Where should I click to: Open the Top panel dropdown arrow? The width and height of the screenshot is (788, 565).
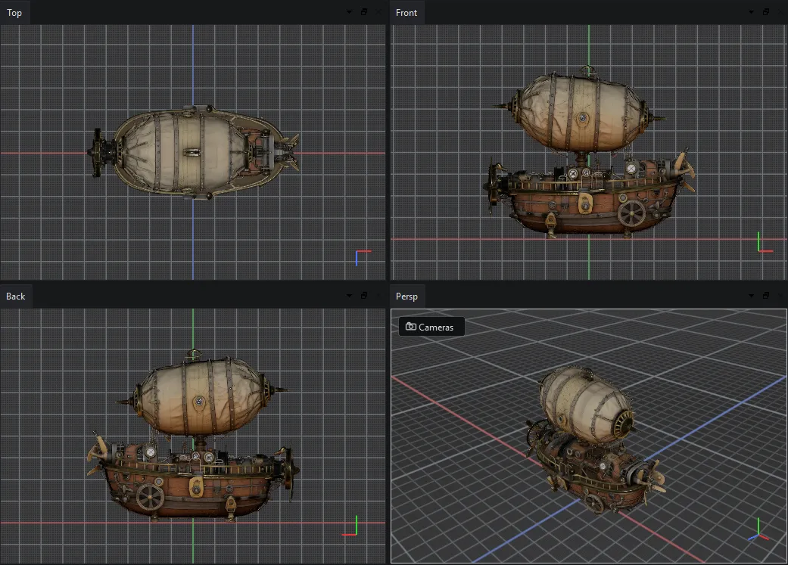coord(349,12)
